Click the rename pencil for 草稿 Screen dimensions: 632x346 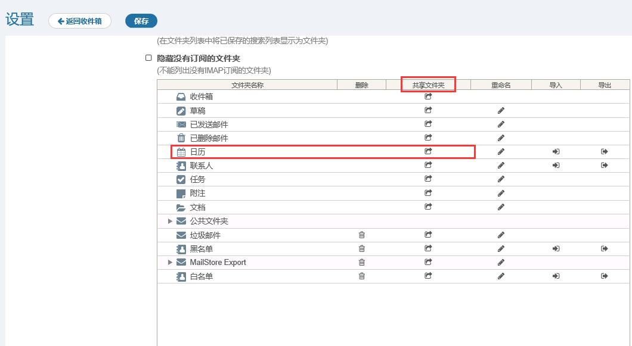[x=501, y=111]
